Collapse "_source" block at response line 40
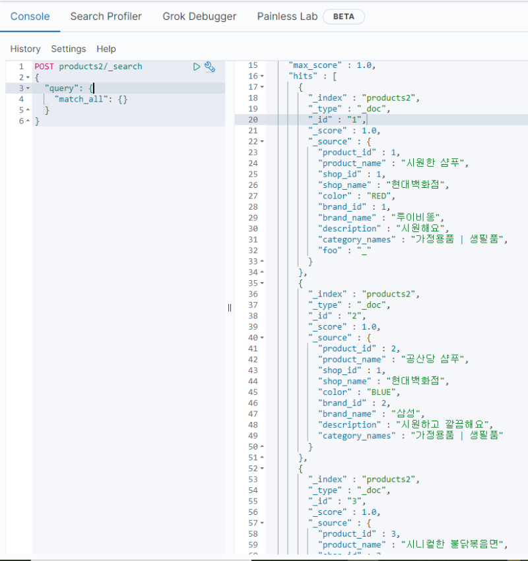Viewport: 528px width, 561px height. [262, 338]
